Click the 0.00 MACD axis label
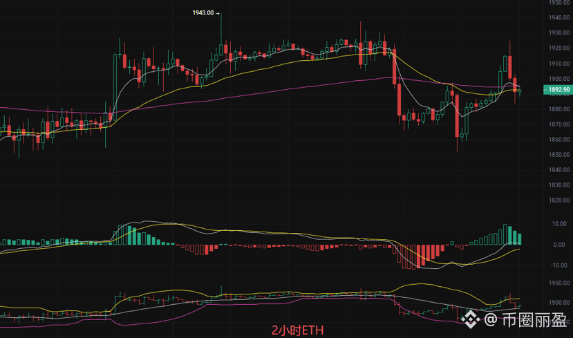Image resolution: width=573 pixels, height=338 pixels. click(x=559, y=245)
